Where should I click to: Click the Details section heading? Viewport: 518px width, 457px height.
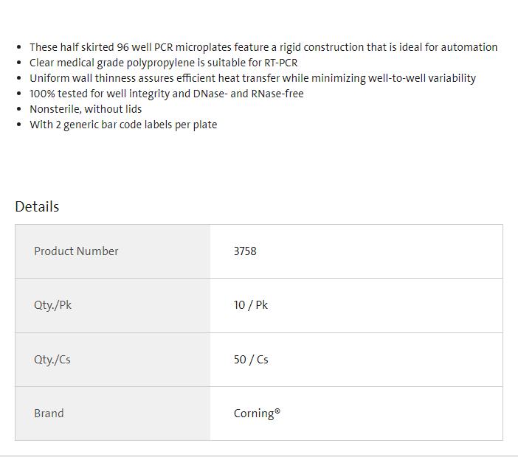37,206
